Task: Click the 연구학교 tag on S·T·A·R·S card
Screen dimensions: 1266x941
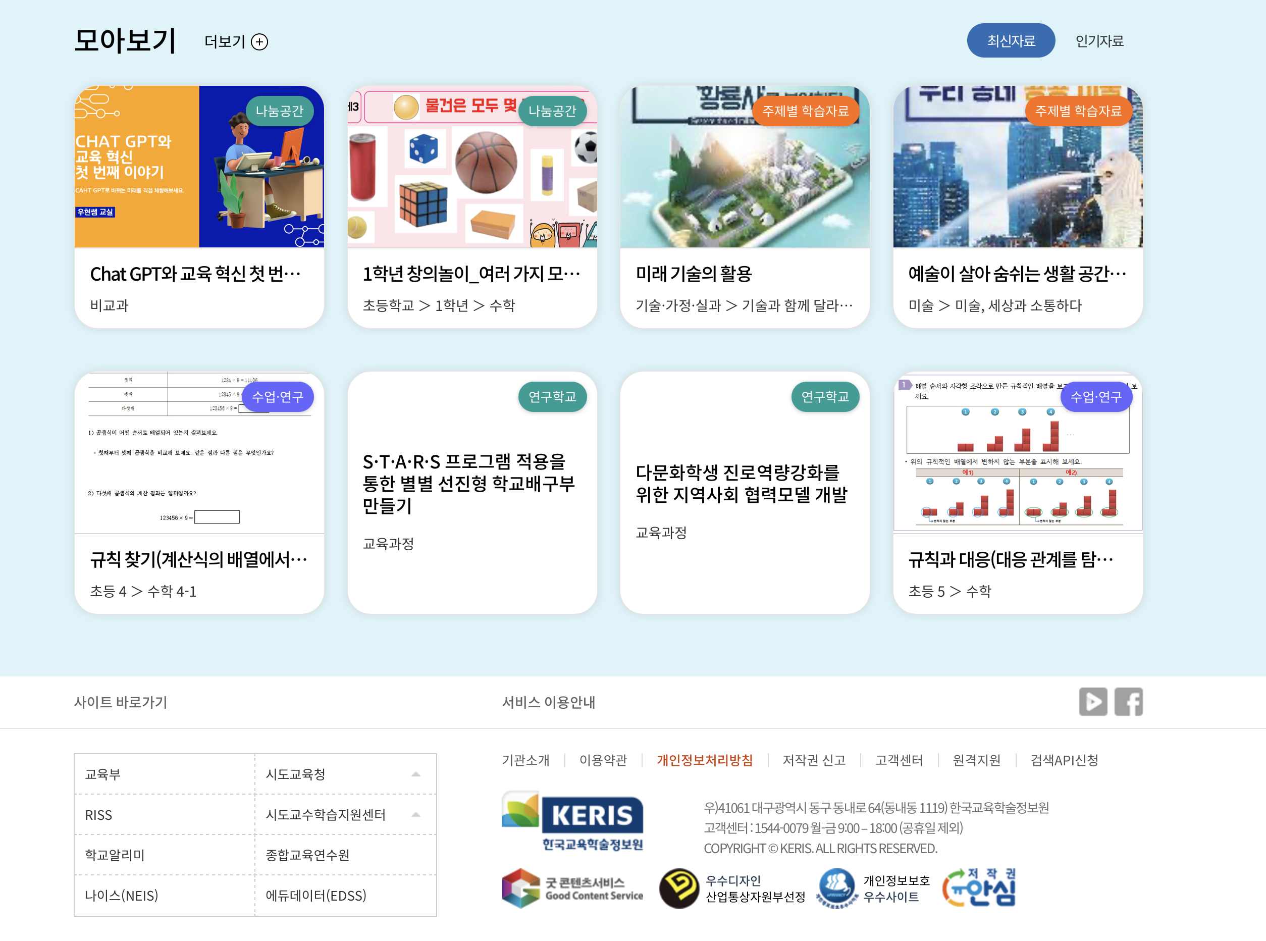Action: (x=551, y=396)
